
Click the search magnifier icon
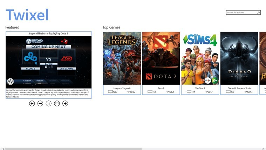click(259, 13)
